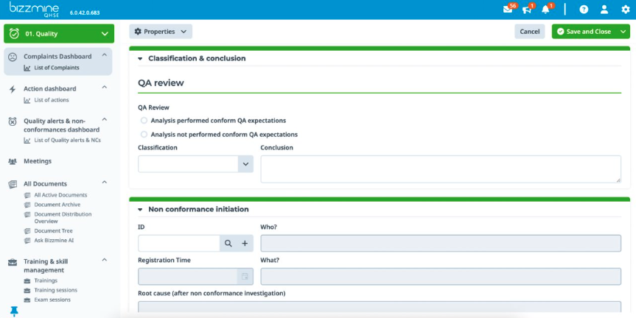Open the user profile icon
636x318 pixels.
(604, 10)
